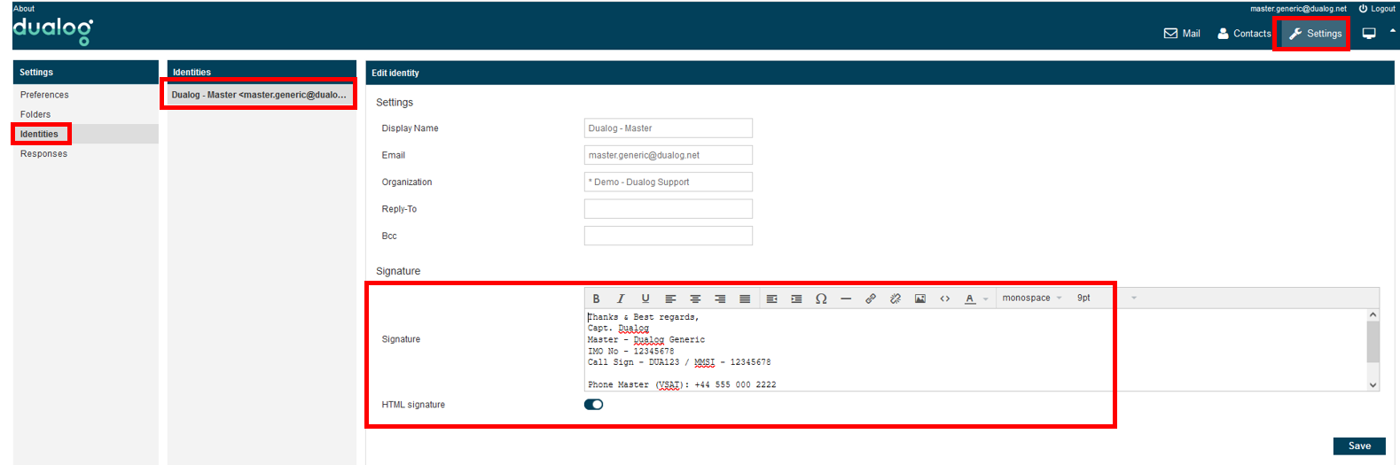Click 'Thanks & Best regards,' signature line
Image resolution: width=1400 pixels, height=465 pixels.
click(x=644, y=317)
